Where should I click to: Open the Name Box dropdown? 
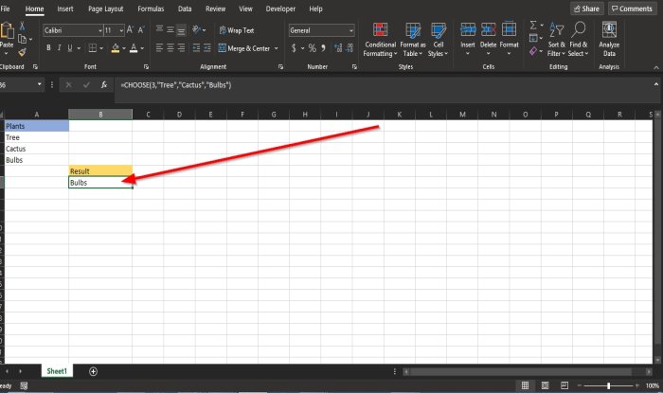pos(40,84)
